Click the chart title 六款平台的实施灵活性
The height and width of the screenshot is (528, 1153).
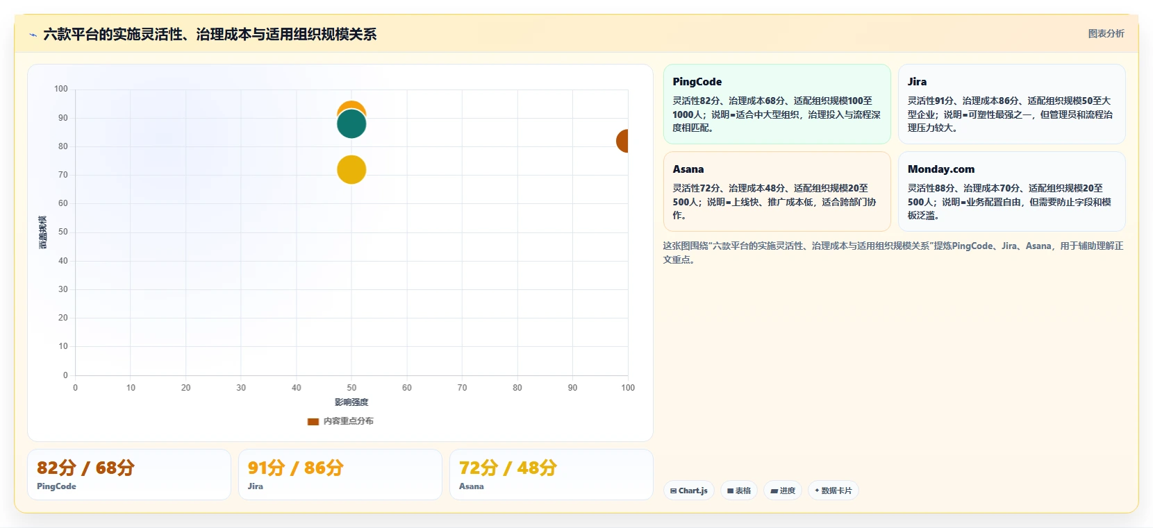click(x=210, y=34)
